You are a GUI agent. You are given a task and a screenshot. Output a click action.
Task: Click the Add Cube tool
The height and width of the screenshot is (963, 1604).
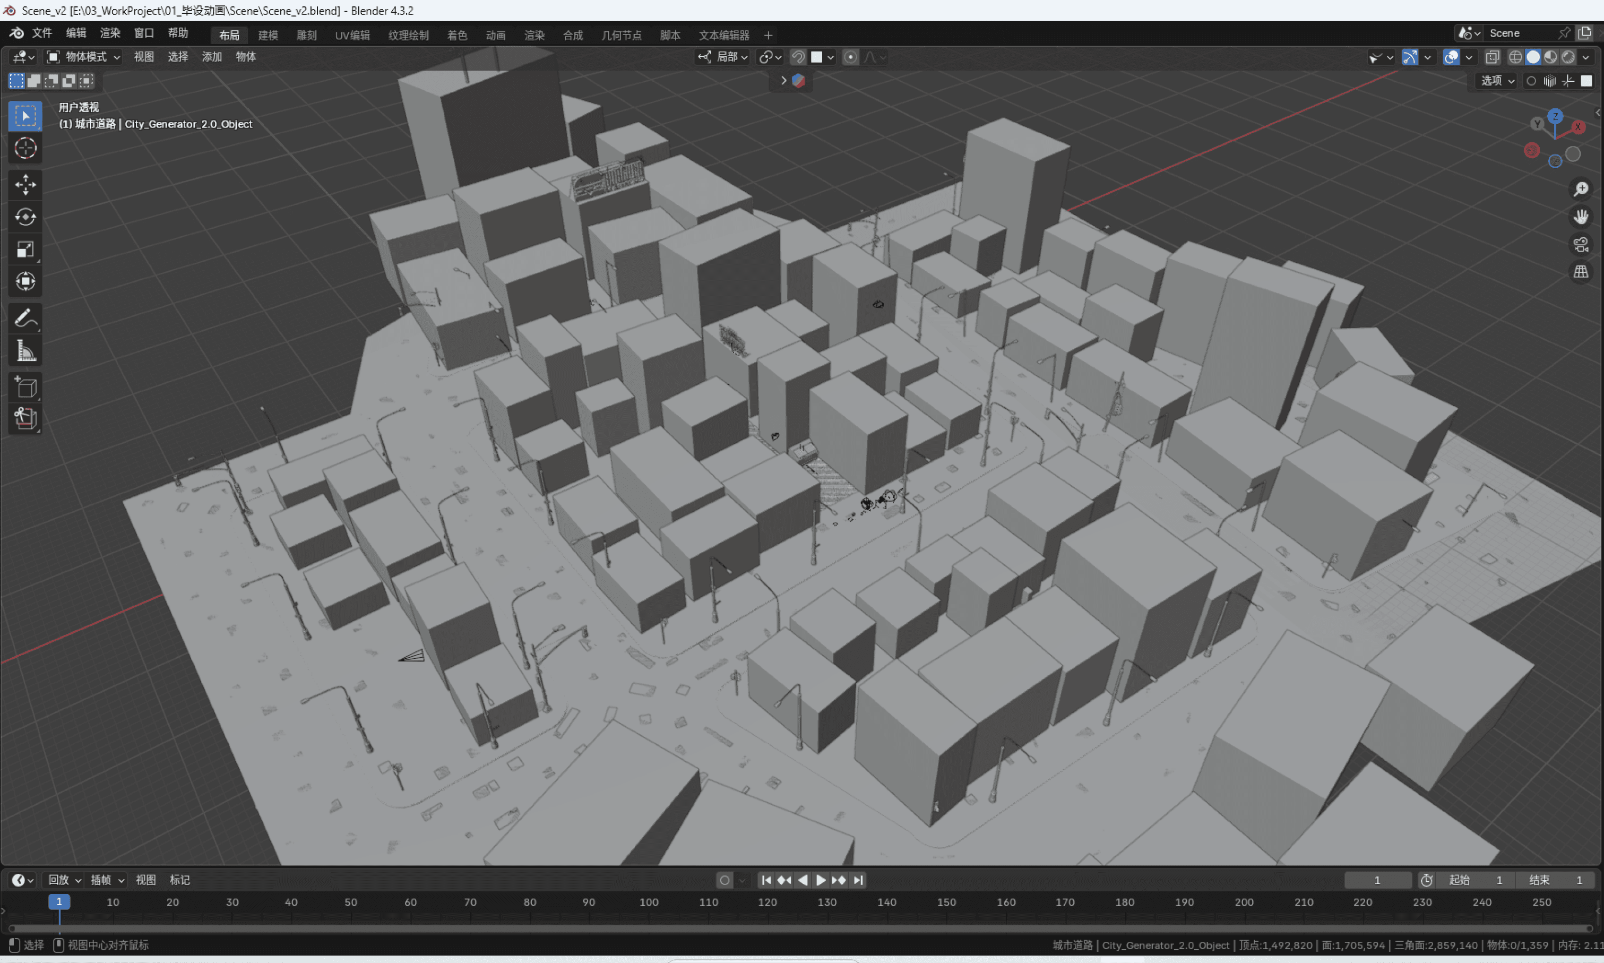pos(25,388)
